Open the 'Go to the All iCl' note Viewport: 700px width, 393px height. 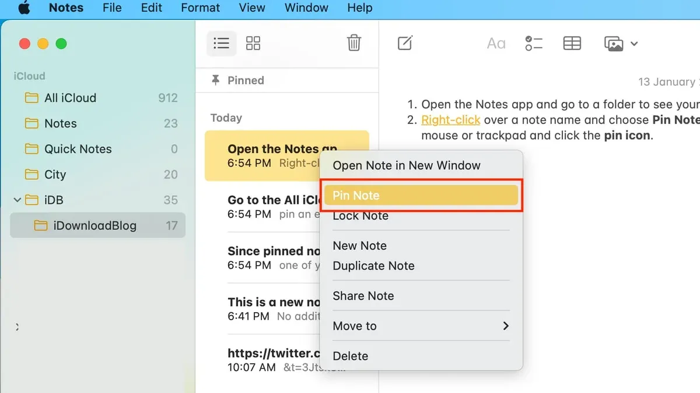[x=262, y=207]
